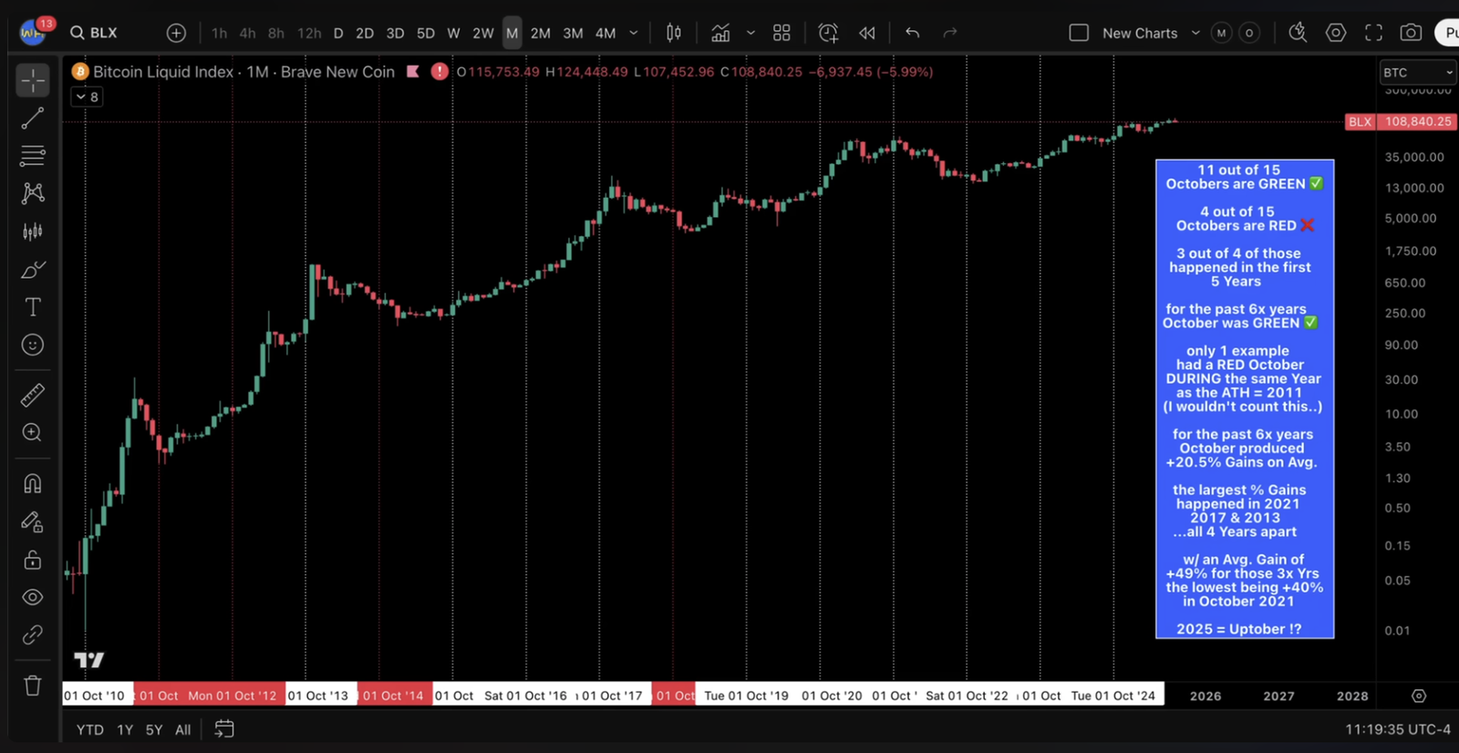Expand the collapsed indicators legend showing 8

click(x=87, y=97)
